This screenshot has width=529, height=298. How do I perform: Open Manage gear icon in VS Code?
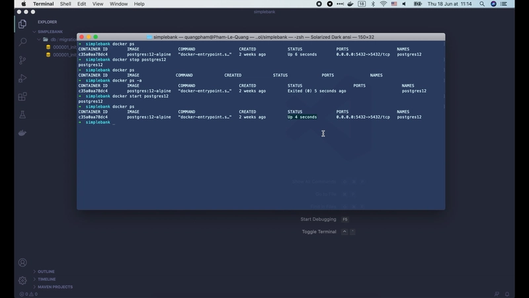point(22,280)
